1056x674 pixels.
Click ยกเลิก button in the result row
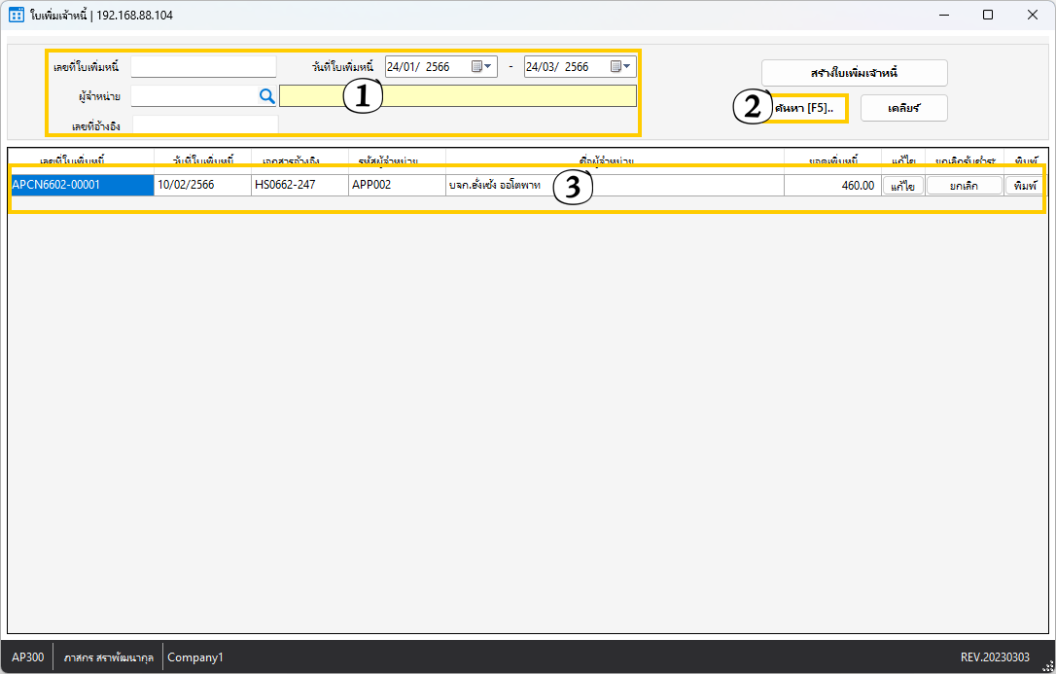tap(963, 186)
